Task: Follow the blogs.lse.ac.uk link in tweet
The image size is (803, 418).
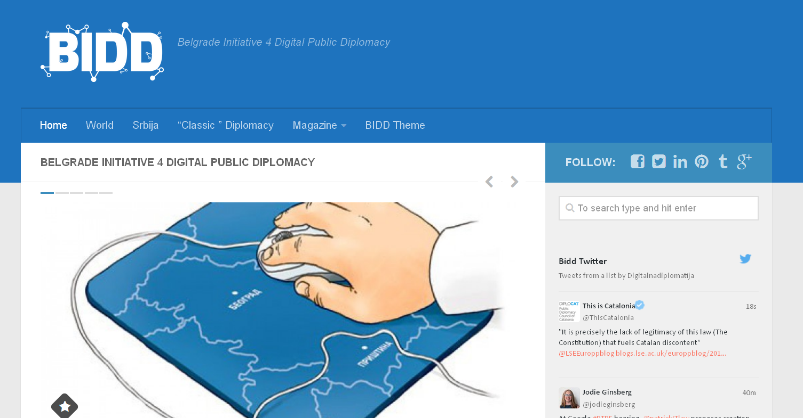Action: [x=671, y=354]
